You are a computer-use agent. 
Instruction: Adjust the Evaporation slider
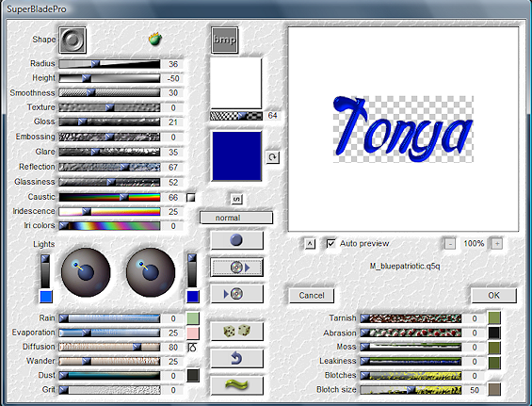pyautogui.click(x=109, y=333)
